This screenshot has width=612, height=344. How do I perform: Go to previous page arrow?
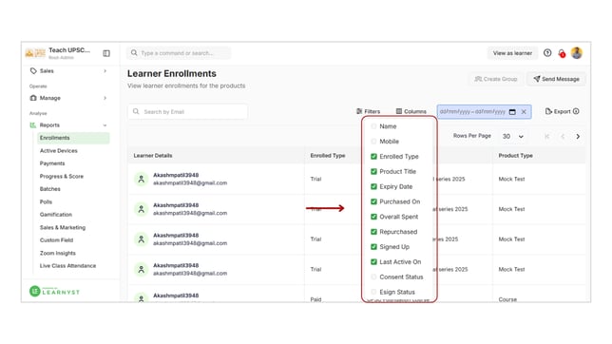(563, 136)
